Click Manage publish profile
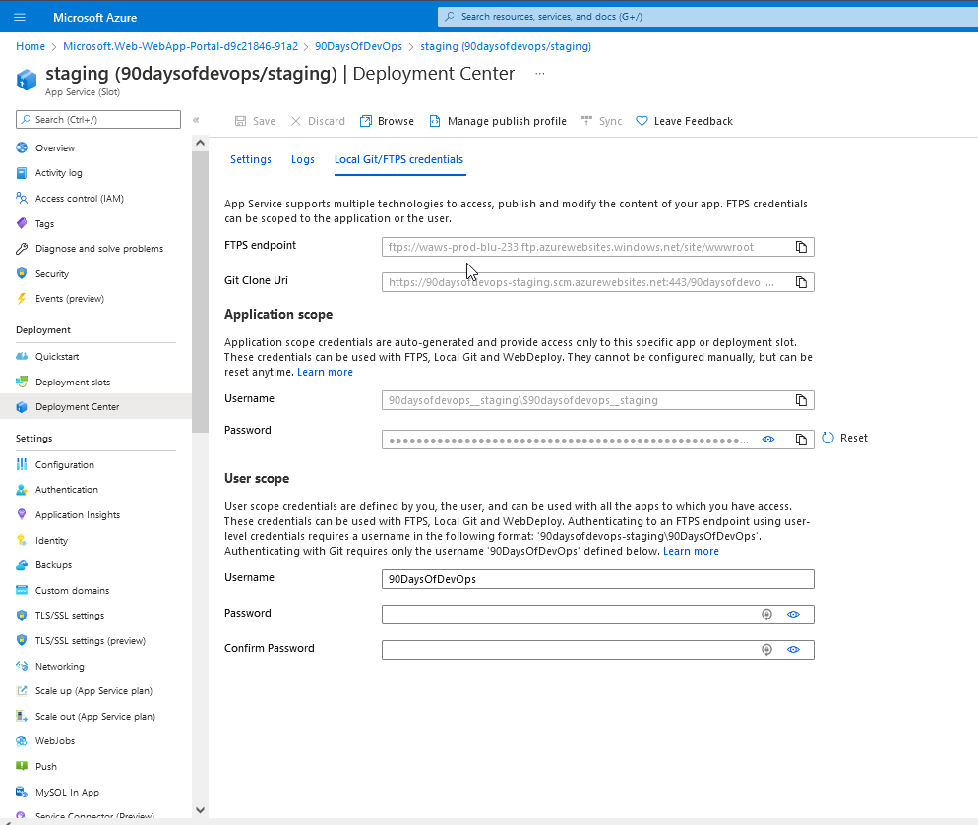Screen dimensions: 978x825 coord(497,121)
